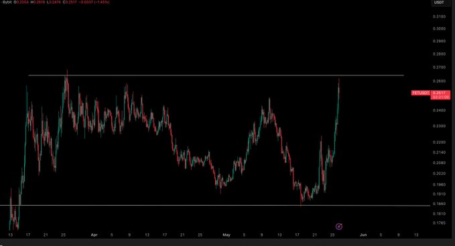The height and width of the screenshot is (246, 455).
Task: Click the 0.1860 price axis label
Action: coord(439,204)
